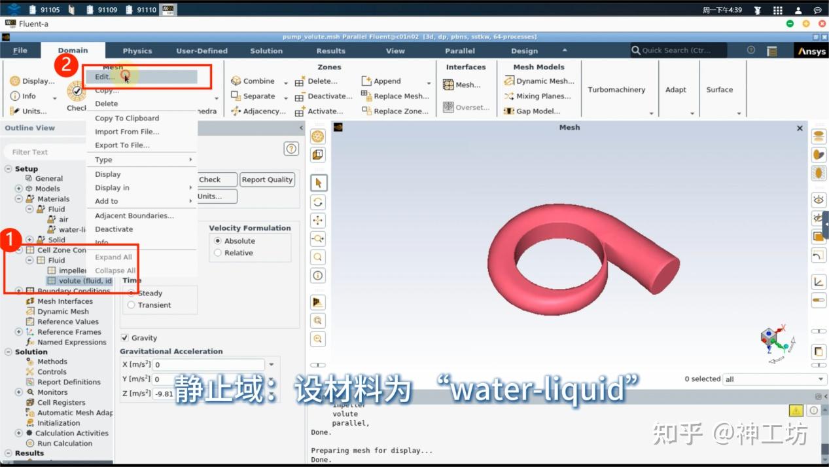This screenshot has height=467, width=829.
Task: Collapse the Setup tree node
Action: point(9,169)
